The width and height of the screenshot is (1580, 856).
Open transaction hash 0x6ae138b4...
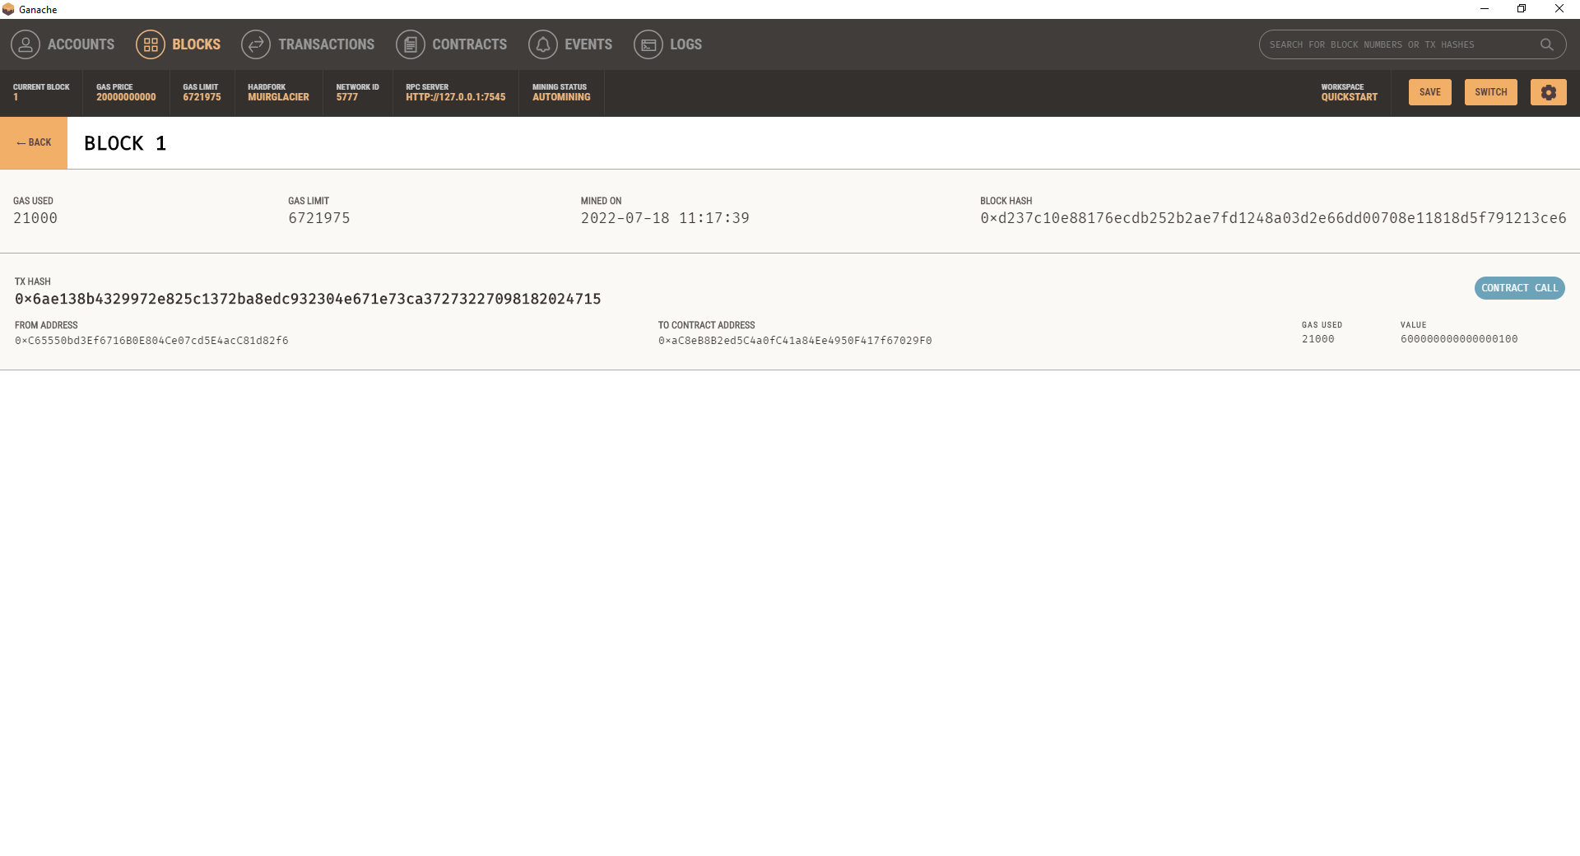point(308,299)
